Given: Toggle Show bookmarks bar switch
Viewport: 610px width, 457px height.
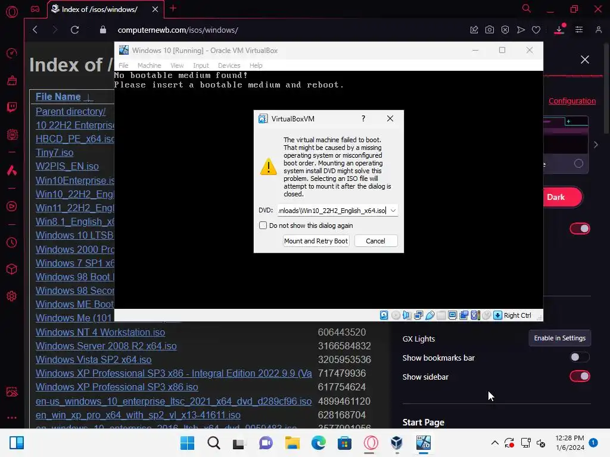Looking at the screenshot, I should click(x=580, y=357).
